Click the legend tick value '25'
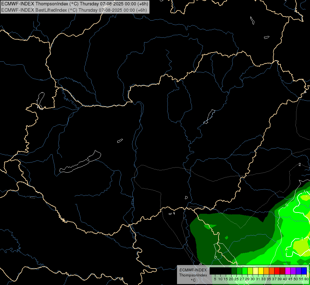Image resolution: width=310 pixels, height=285 pixels. point(237,279)
